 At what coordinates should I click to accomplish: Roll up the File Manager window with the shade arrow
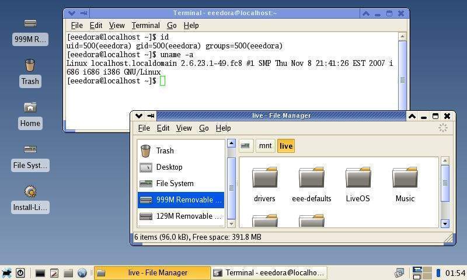412,116
